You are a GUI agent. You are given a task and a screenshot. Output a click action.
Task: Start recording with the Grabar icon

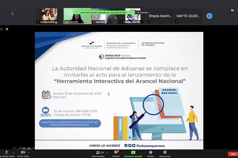[151, 152]
